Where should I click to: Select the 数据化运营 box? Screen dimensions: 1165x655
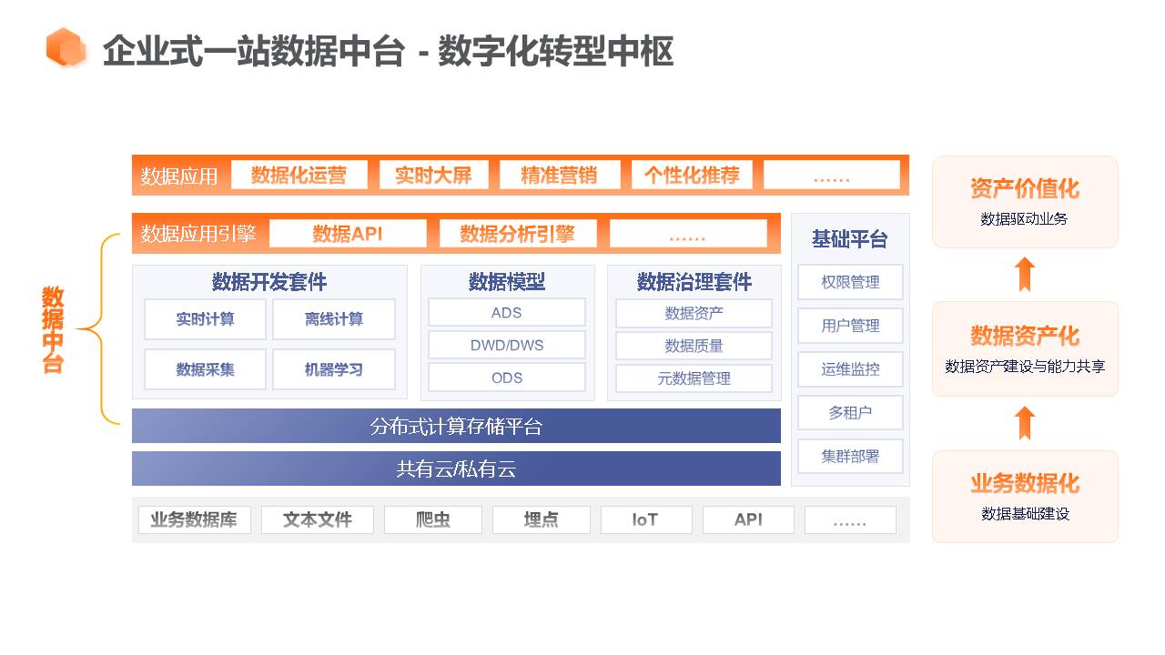pos(299,175)
